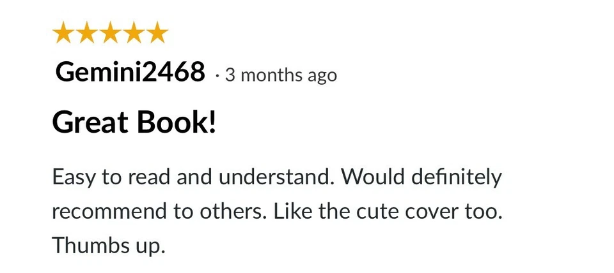
Task: Click the fifth and last rating star
Action: (x=157, y=32)
